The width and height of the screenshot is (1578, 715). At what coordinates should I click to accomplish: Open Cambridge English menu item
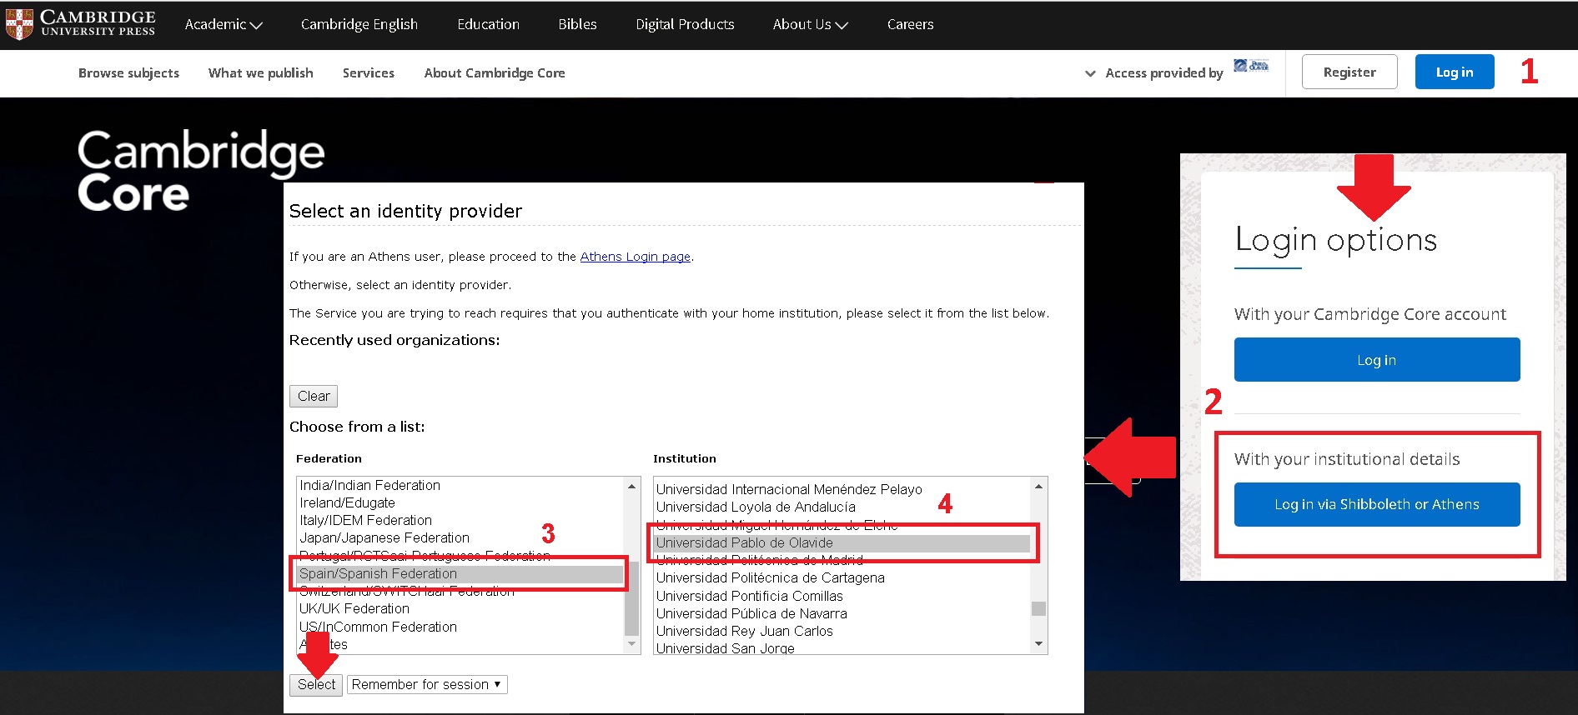[359, 25]
